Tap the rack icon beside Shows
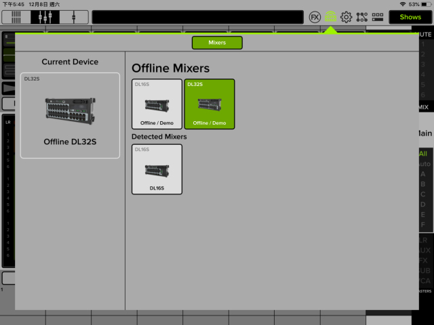This screenshot has height=325, width=434. point(378,17)
